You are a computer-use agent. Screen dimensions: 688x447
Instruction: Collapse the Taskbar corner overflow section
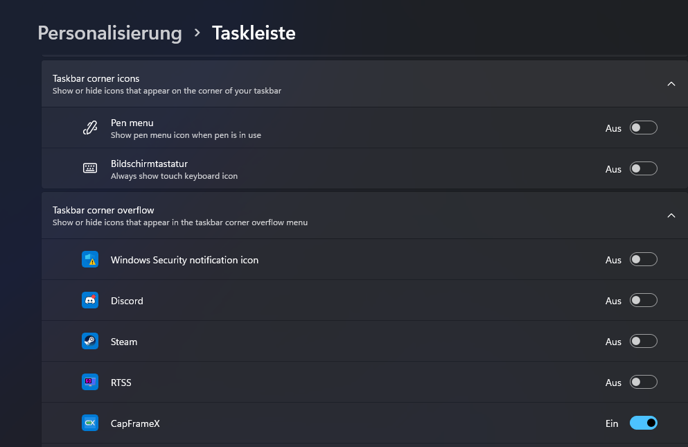pos(671,216)
